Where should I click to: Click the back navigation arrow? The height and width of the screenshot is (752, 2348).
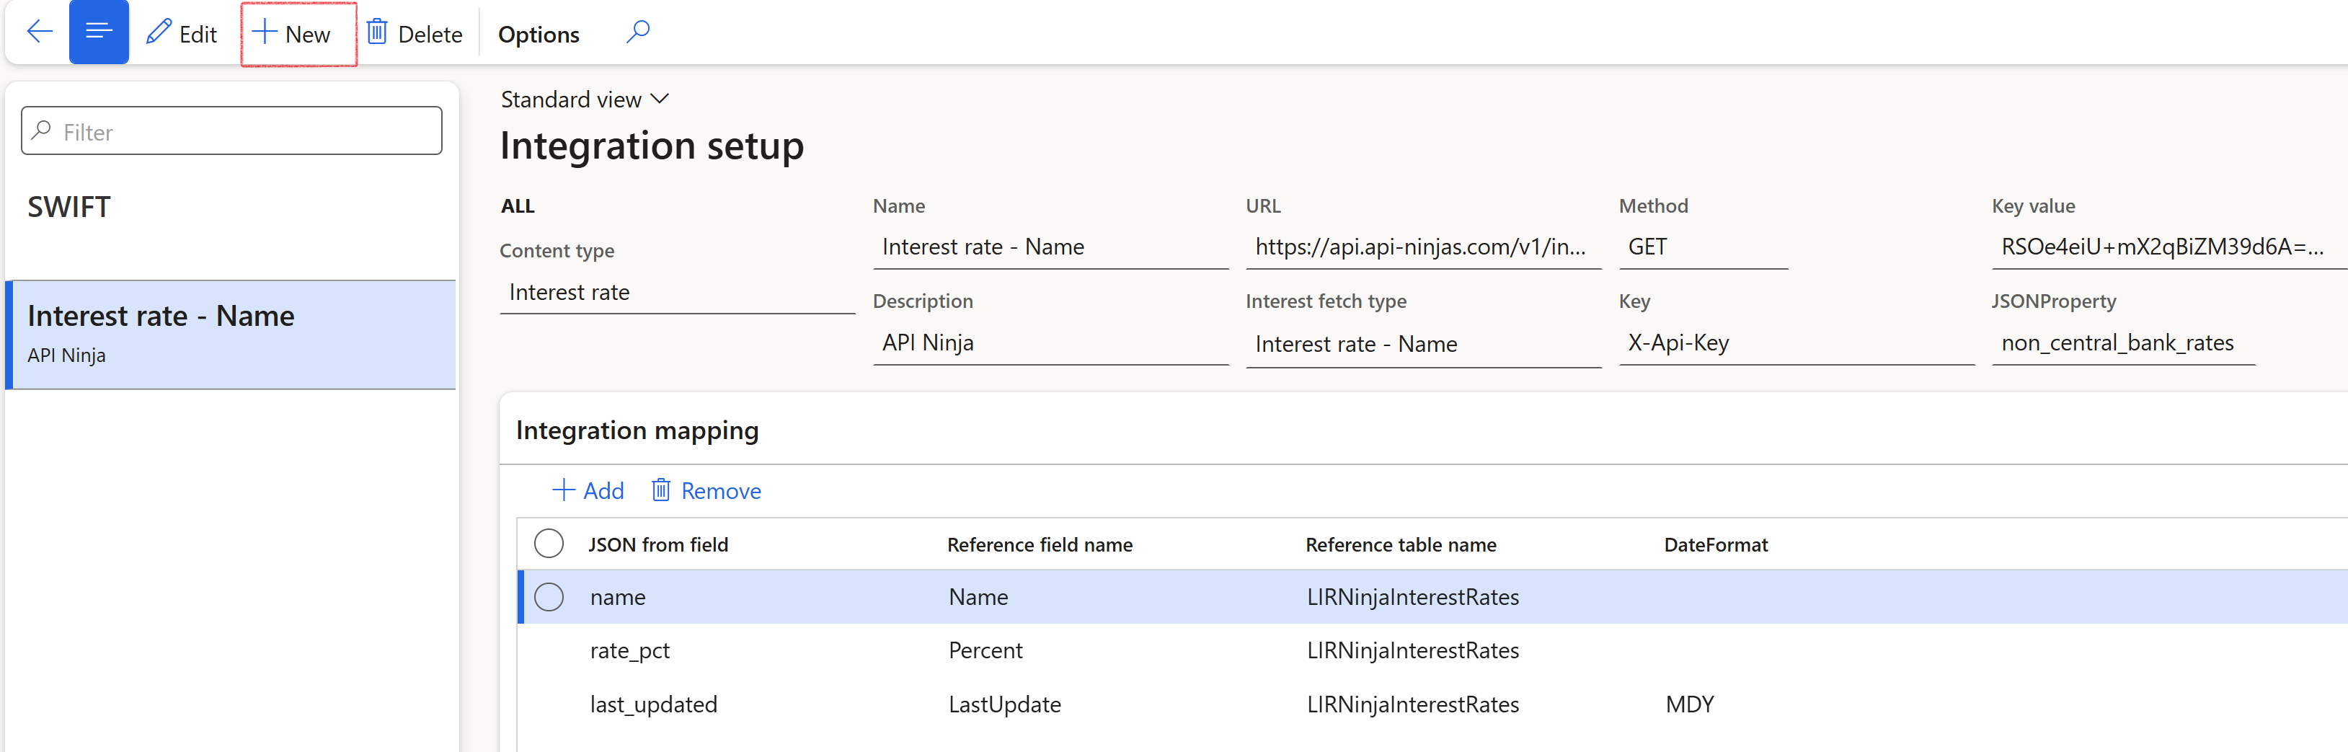click(38, 32)
